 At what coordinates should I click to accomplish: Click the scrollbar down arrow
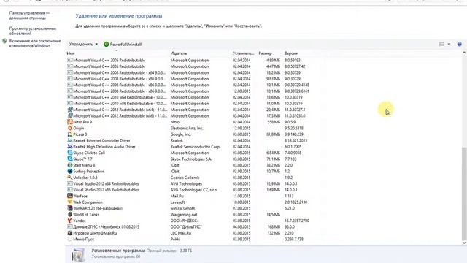pos(464,243)
